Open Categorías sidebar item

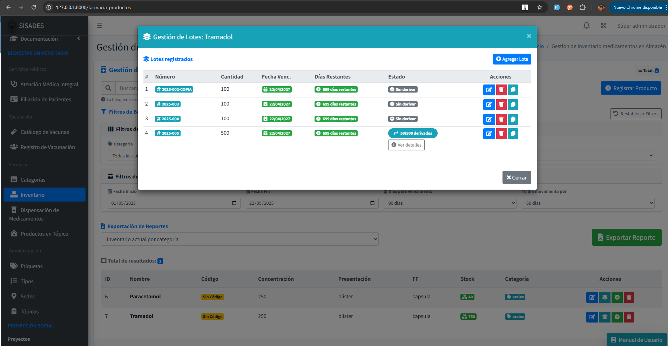45,179
